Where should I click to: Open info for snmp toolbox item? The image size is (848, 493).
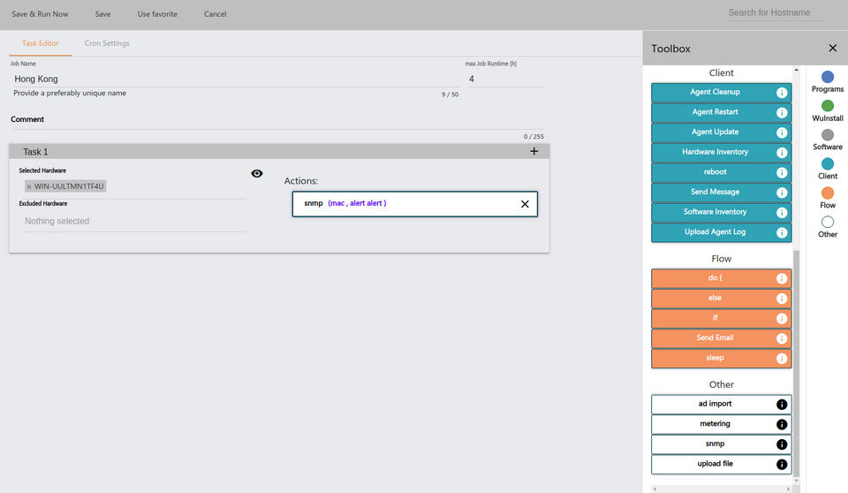coord(782,444)
